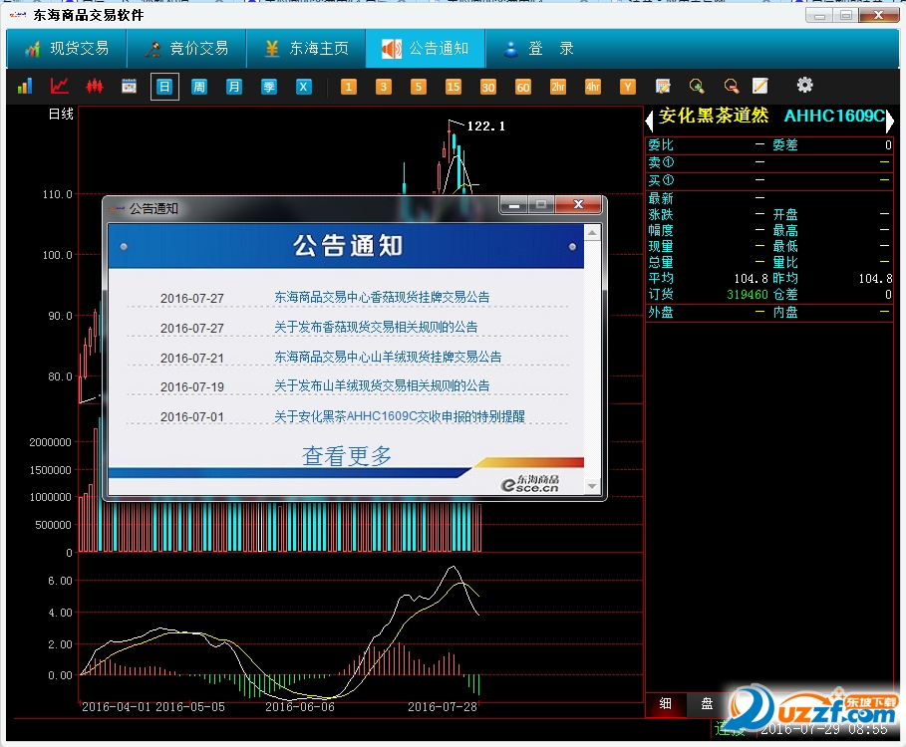Close the 公告通知 dialog
The height and width of the screenshot is (747, 906).
tap(578, 204)
